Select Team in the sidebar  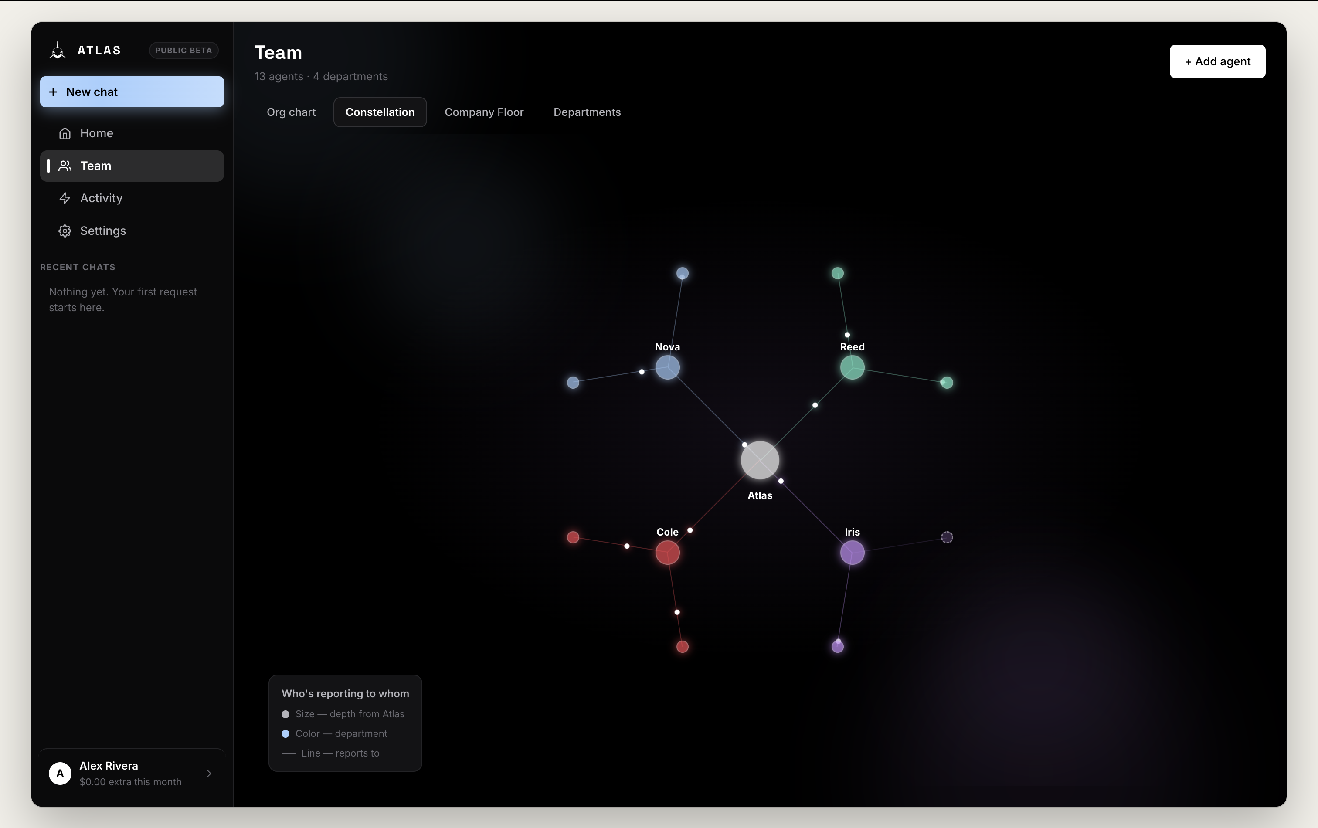pos(132,166)
